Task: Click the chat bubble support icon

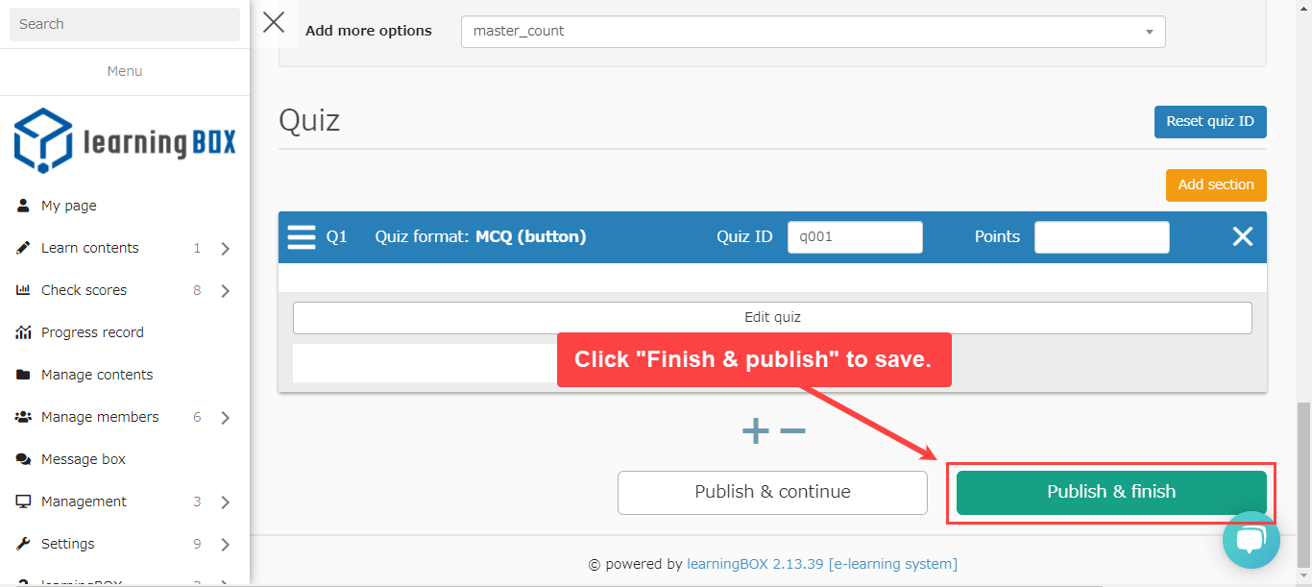Action: 1251,540
